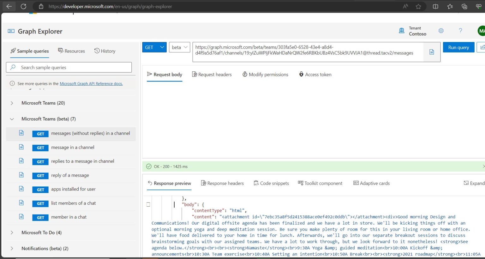Switch to Resources tab
The width and height of the screenshot is (485, 259).
click(x=71, y=51)
